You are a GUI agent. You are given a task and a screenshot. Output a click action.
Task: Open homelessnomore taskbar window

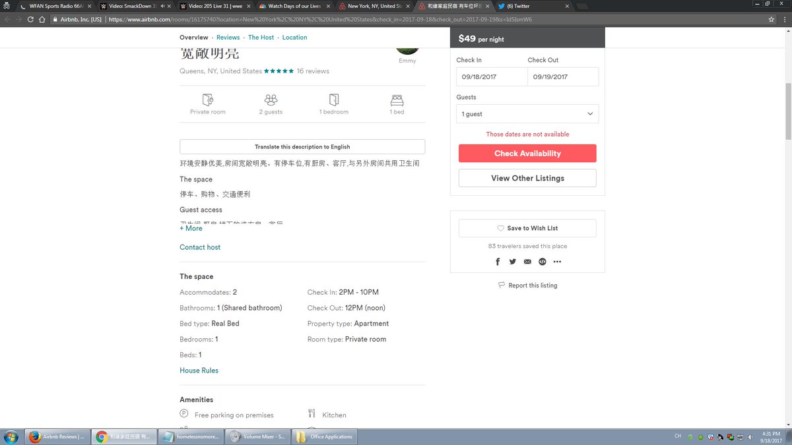[191, 436]
